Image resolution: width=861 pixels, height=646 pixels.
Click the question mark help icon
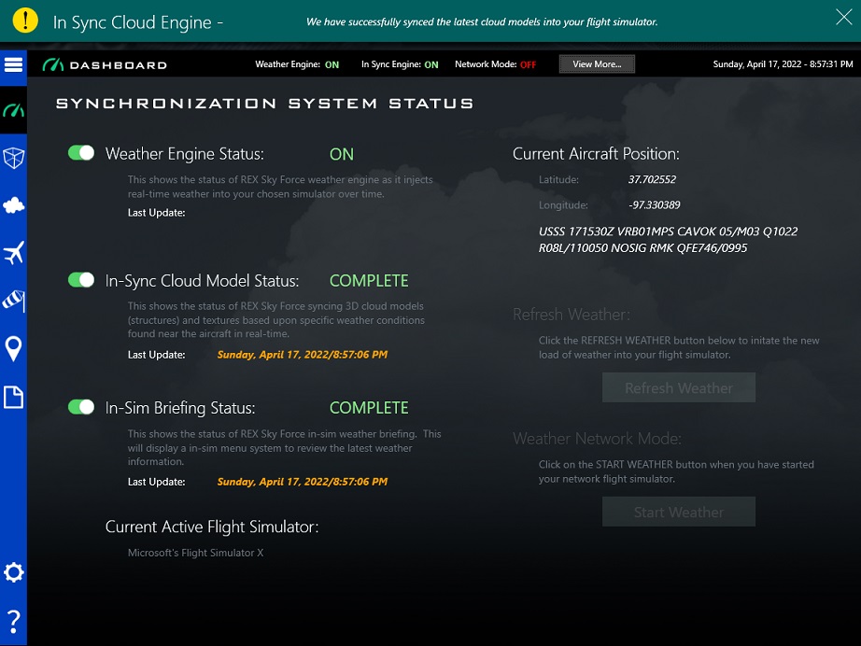point(13,620)
